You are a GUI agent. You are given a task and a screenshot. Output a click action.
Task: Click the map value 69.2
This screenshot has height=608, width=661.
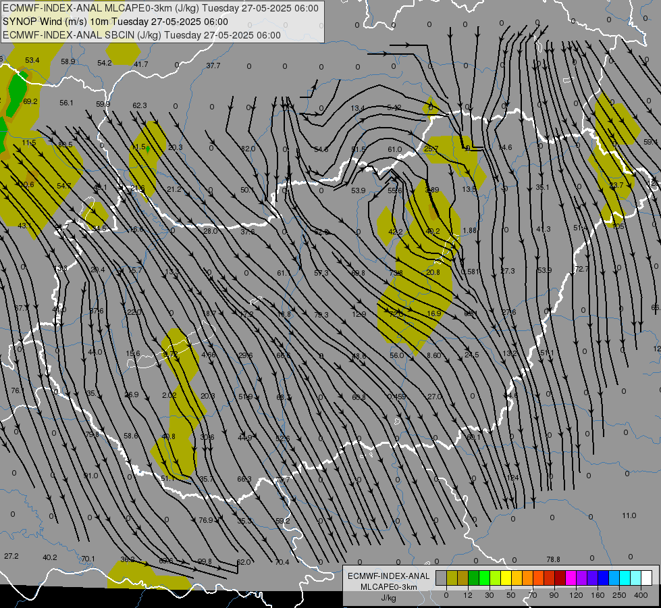point(30,101)
